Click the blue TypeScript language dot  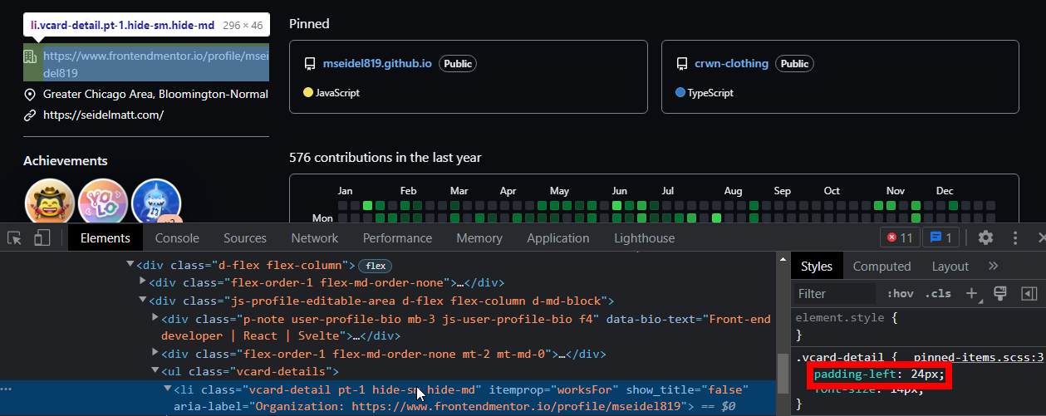tap(680, 93)
